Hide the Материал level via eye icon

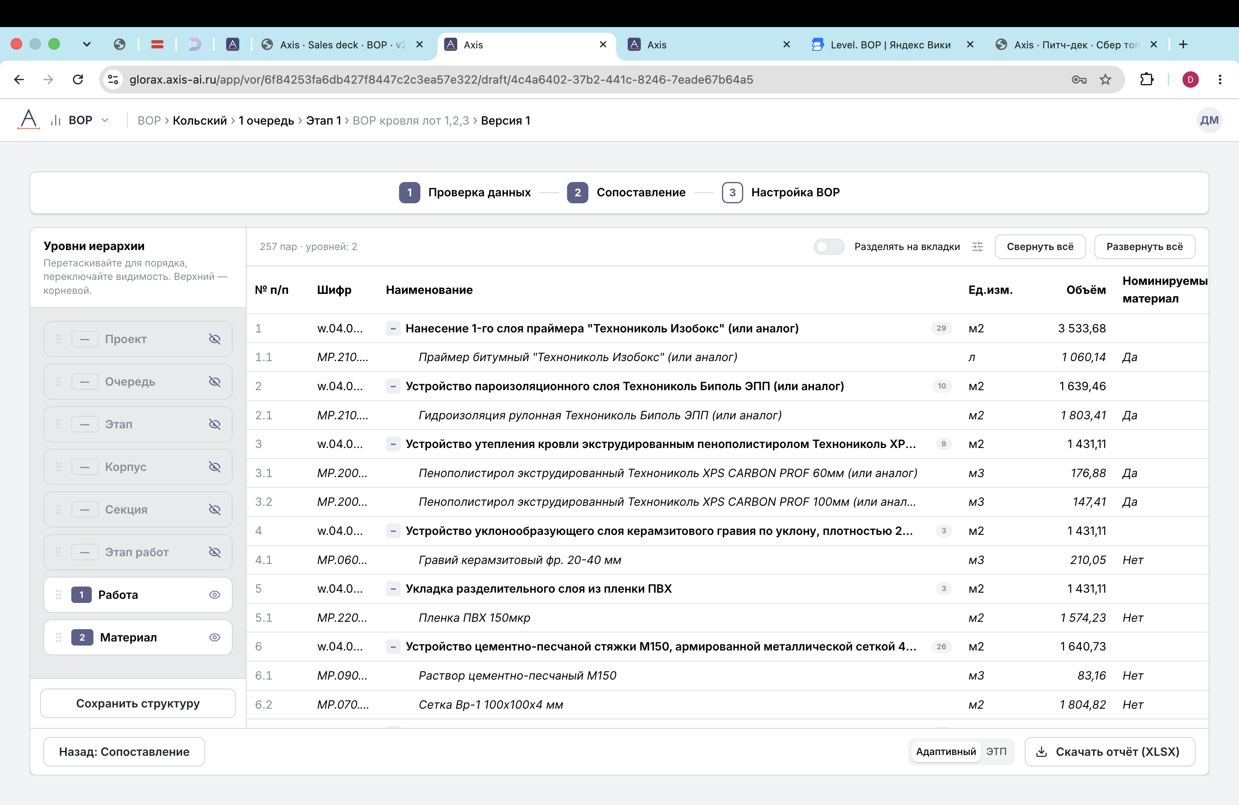click(214, 637)
